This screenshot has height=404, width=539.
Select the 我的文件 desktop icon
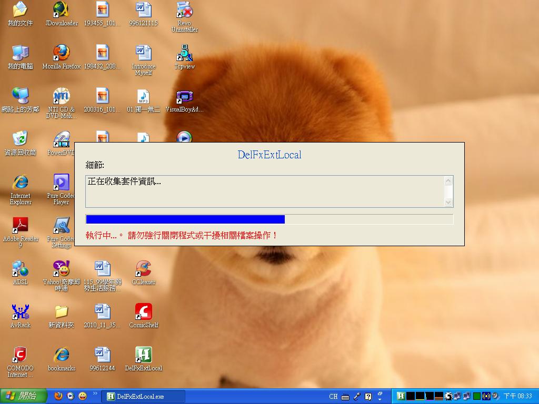point(20,14)
